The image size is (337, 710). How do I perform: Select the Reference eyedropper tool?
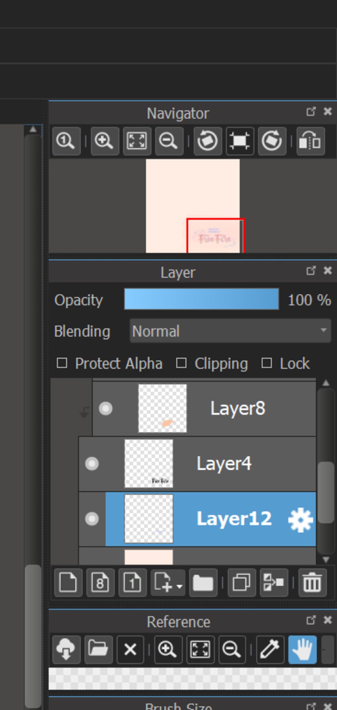tap(270, 649)
